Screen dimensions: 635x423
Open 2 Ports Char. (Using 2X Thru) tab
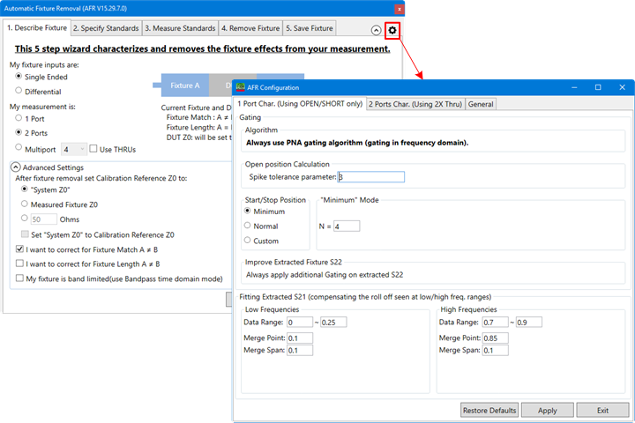click(415, 104)
